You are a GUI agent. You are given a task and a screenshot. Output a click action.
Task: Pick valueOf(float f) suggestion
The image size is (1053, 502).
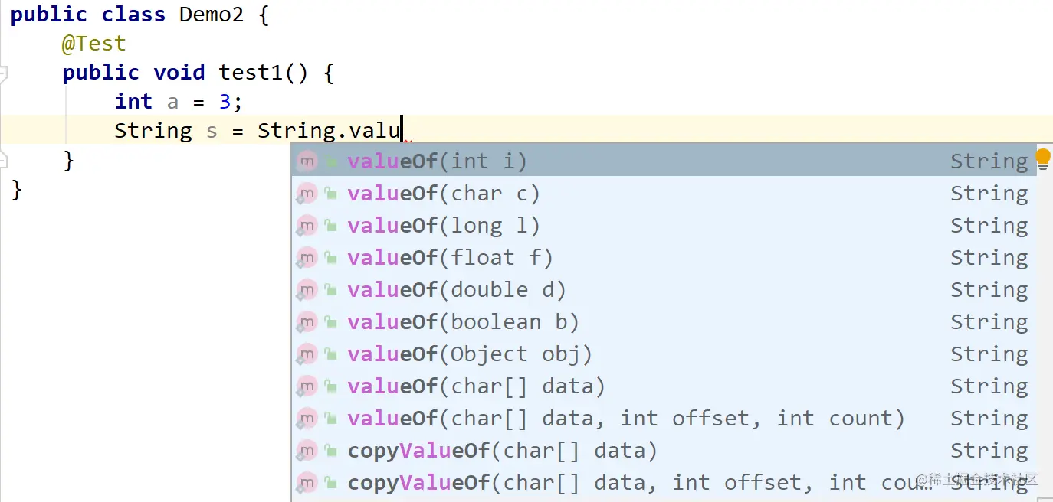pos(664,257)
